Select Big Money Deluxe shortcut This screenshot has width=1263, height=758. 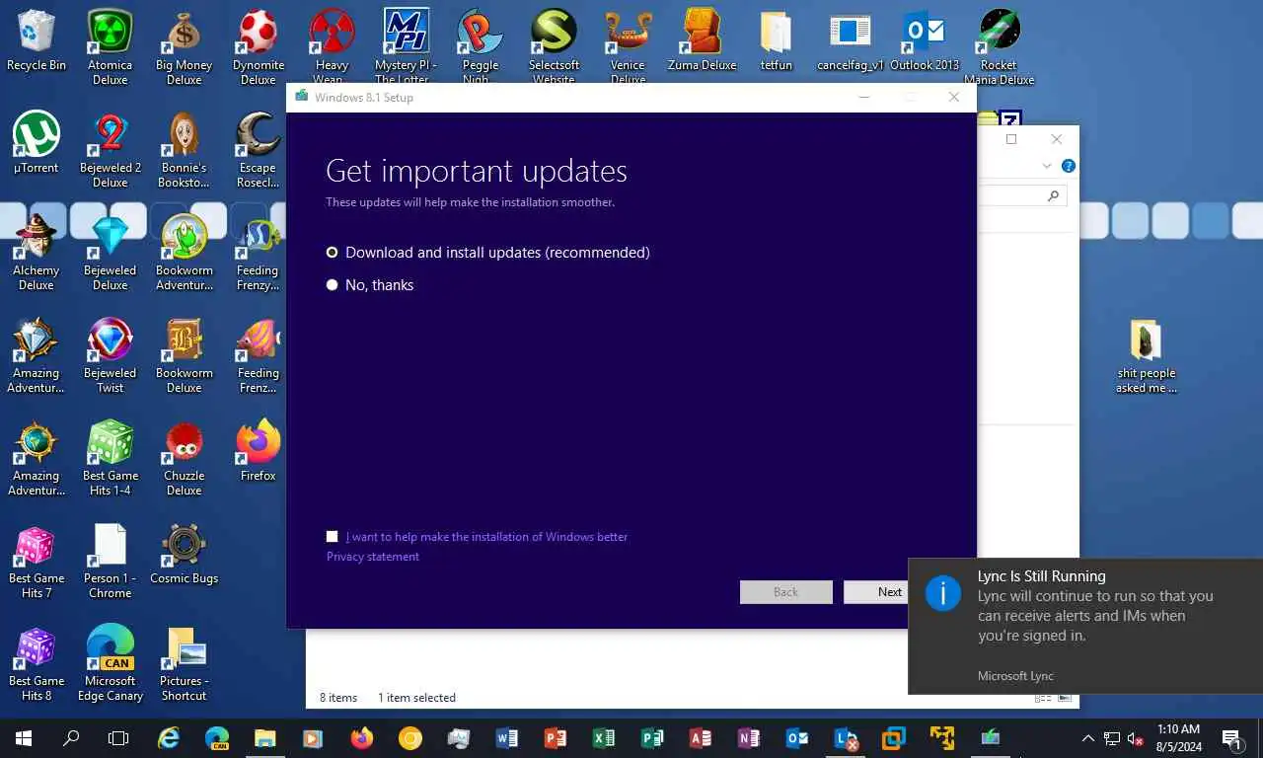pyautogui.click(x=185, y=47)
